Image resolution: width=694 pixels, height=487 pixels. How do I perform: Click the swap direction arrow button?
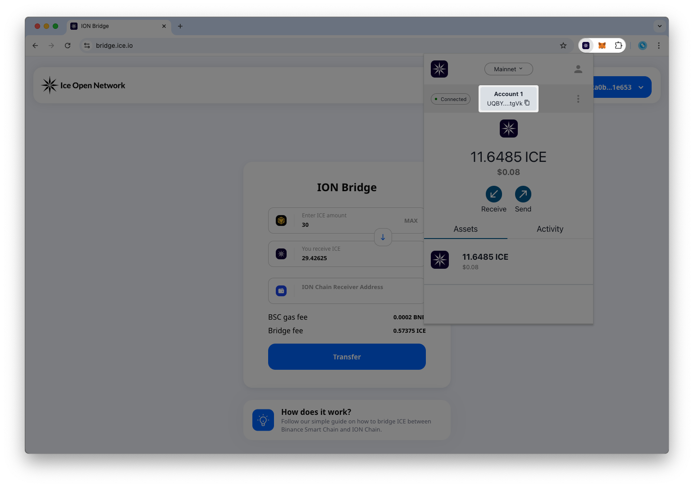[x=383, y=237]
